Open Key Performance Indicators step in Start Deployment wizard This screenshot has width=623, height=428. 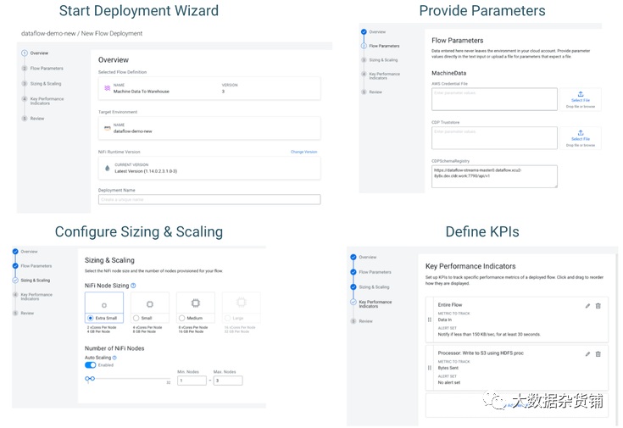47,101
